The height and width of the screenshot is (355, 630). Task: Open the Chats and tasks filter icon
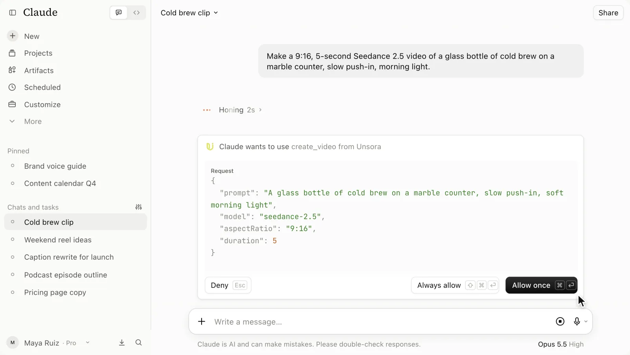point(139,207)
